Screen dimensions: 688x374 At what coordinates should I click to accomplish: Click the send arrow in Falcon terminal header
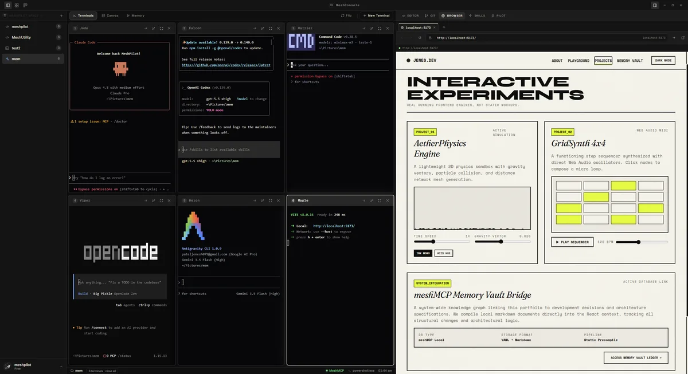coord(254,28)
